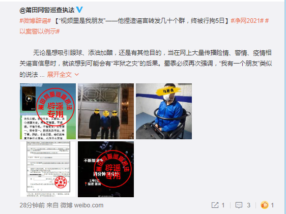Click the blue verified badge icon
The height and width of the screenshot is (214, 286).
pos(79,10)
